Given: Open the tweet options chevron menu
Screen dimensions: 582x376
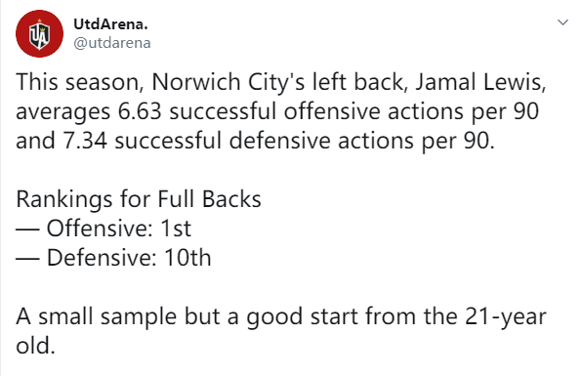Looking at the screenshot, I should tap(562, 22).
